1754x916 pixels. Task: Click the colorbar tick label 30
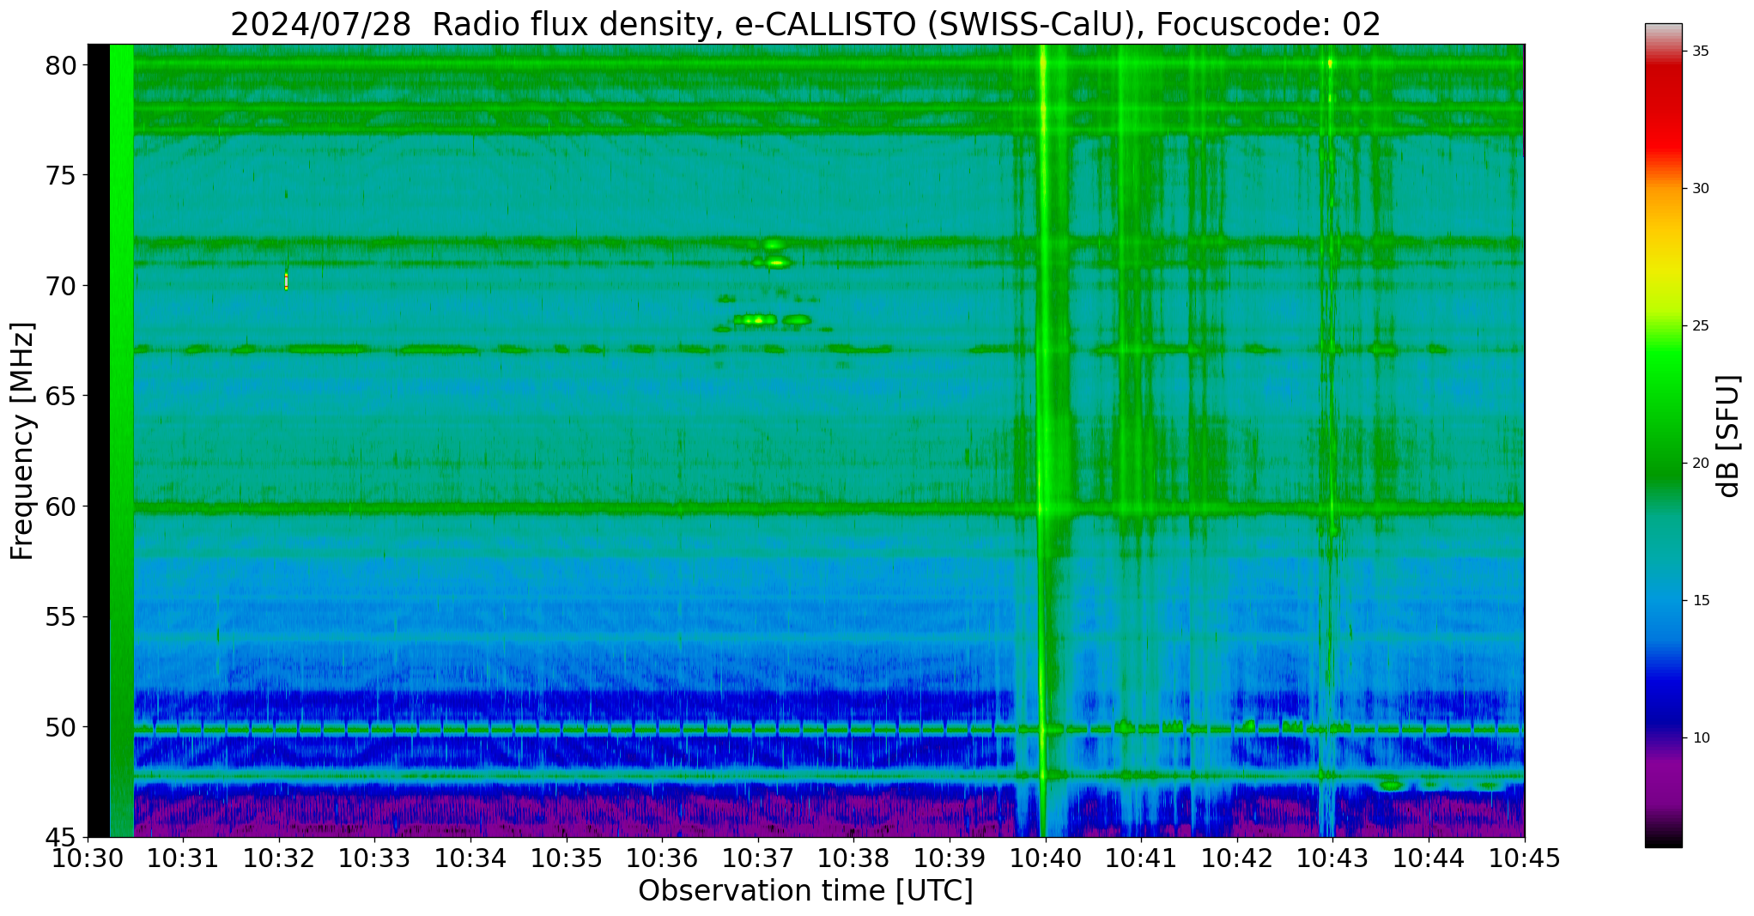(1700, 188)
